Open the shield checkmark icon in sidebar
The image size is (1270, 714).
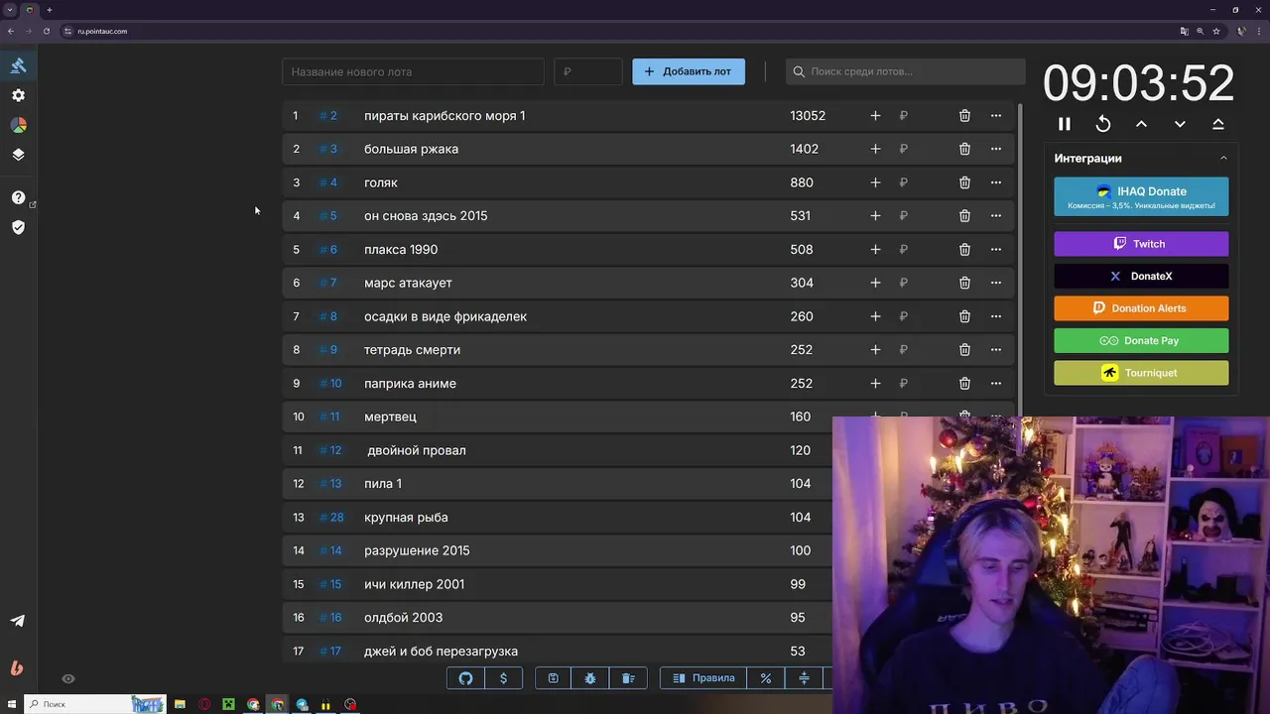tap(18, 227)
